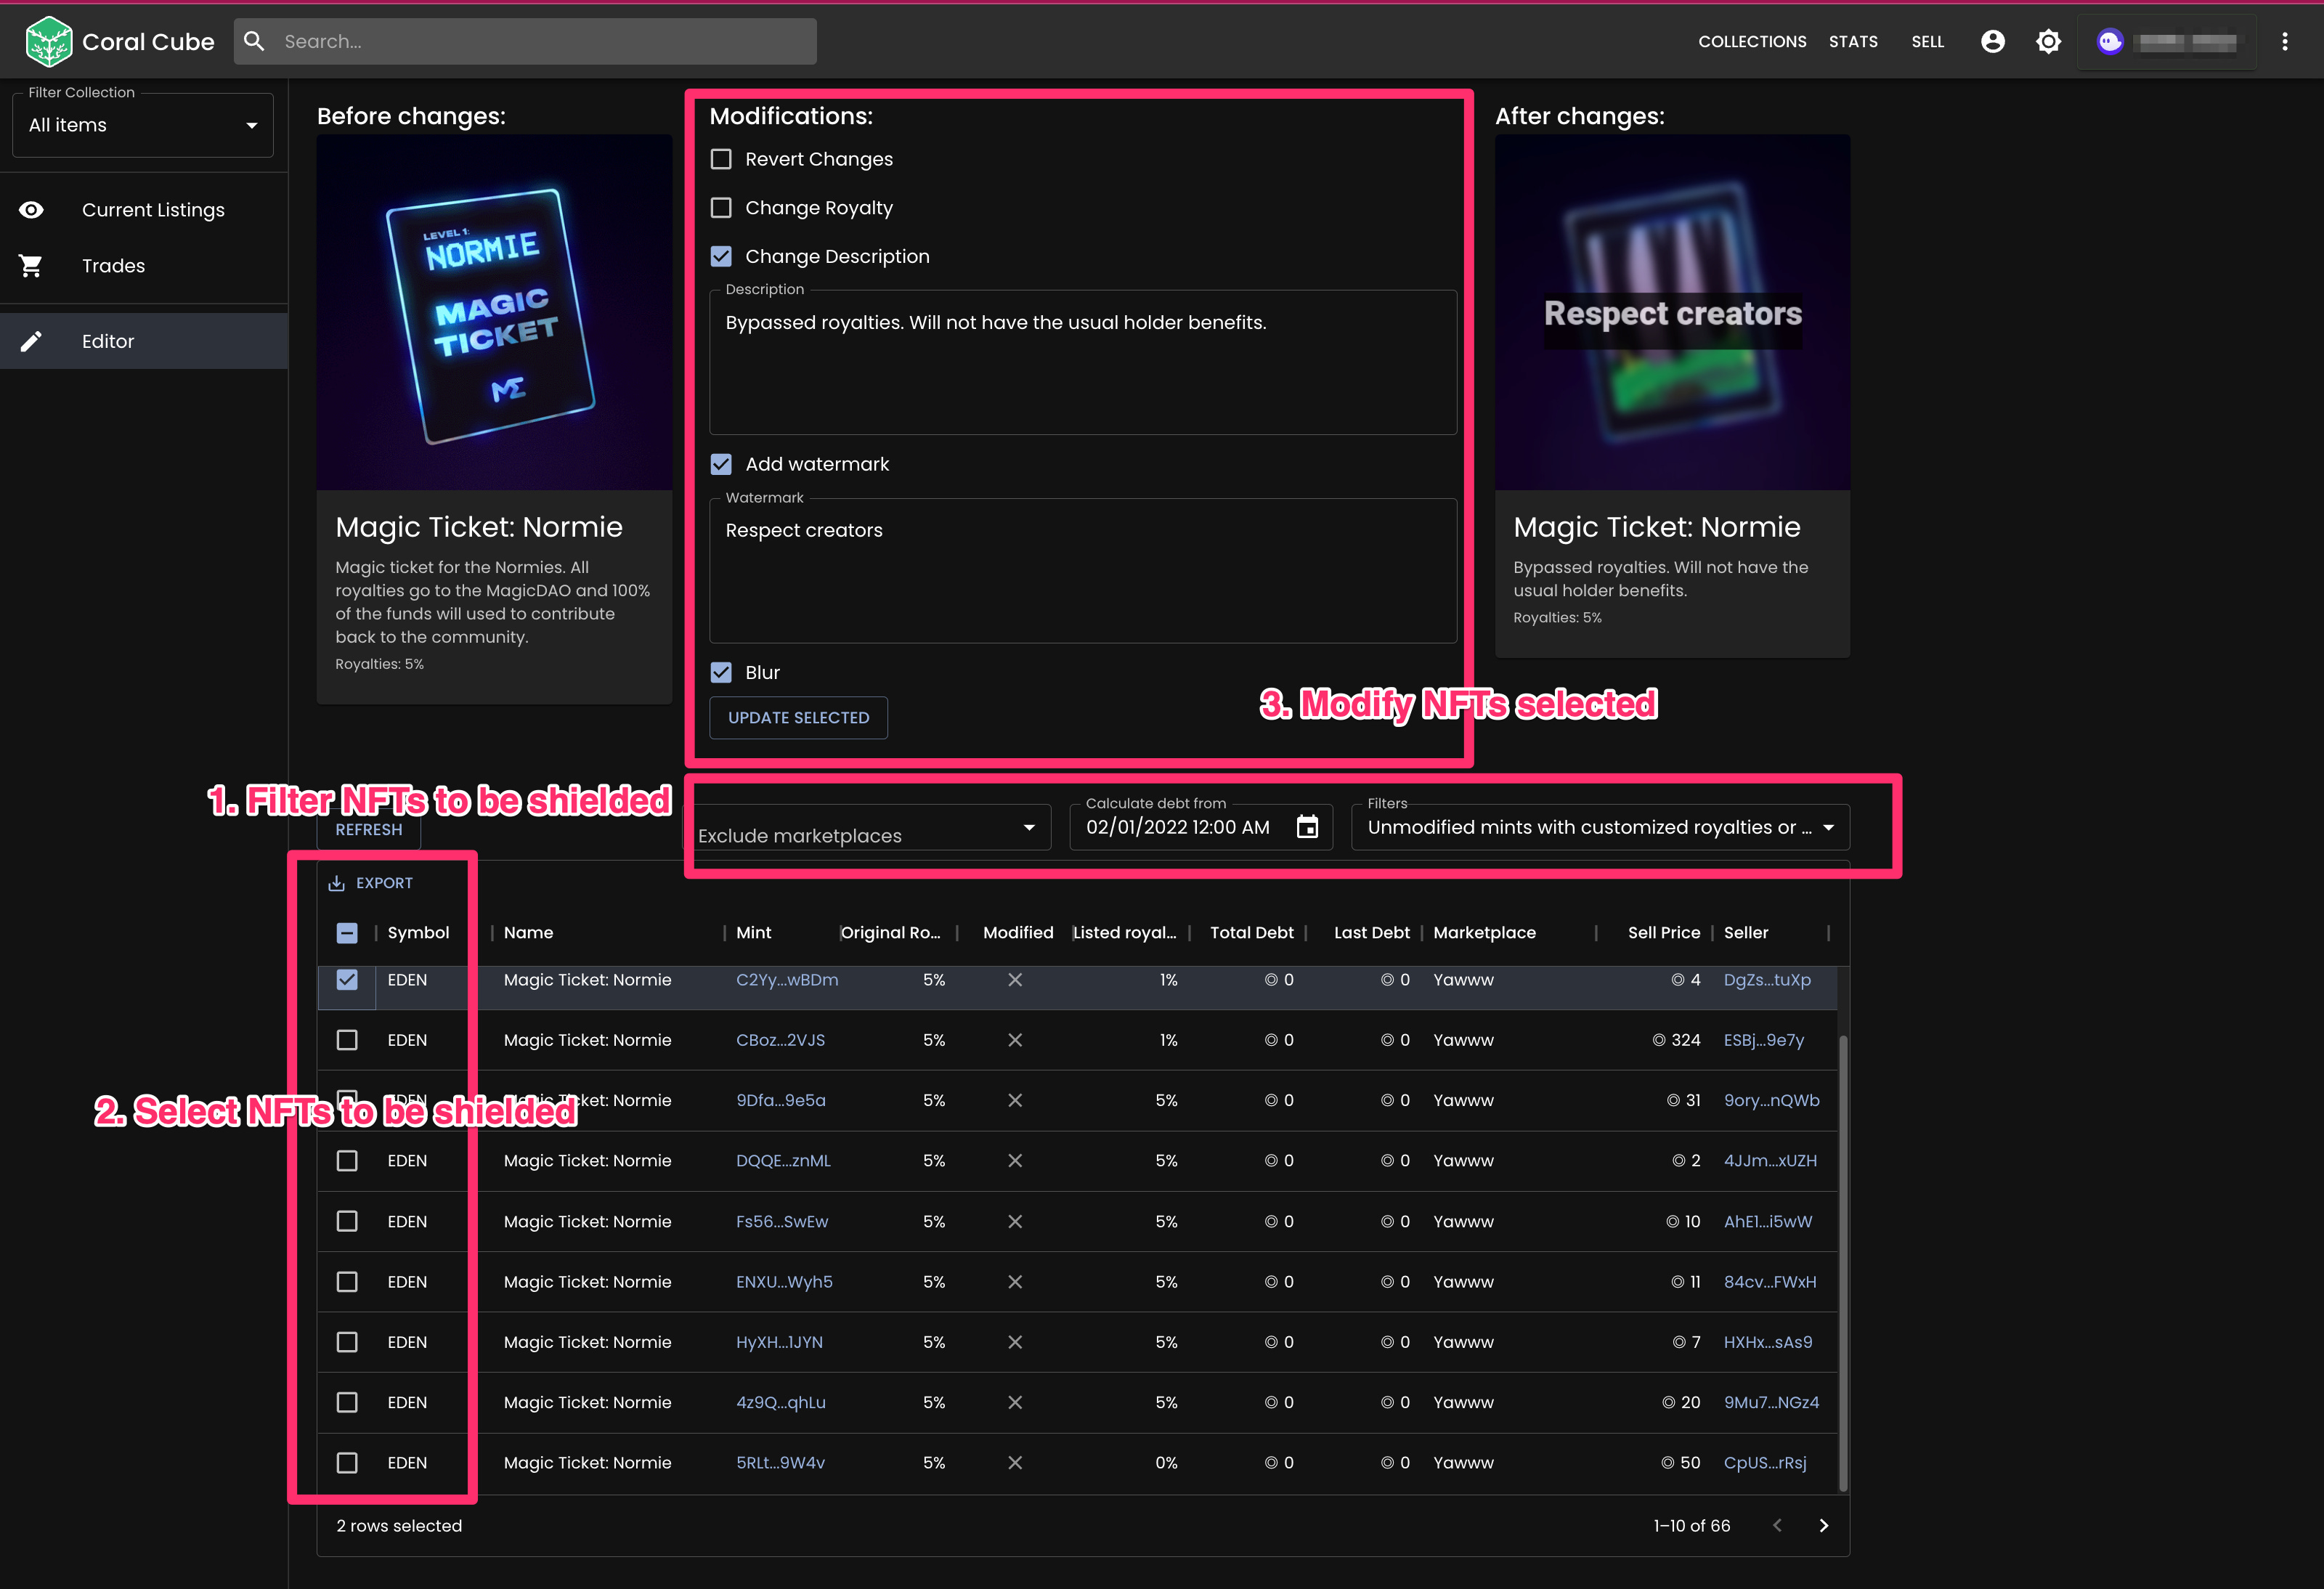This screenshot has height=1589, width=2324.
Task: Uncheck the Blur checkbox
Action: click(x=721, y=672)
